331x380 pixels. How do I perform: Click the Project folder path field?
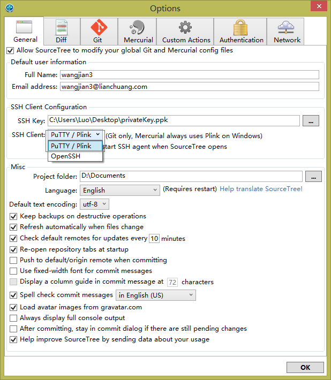(191, 176)
